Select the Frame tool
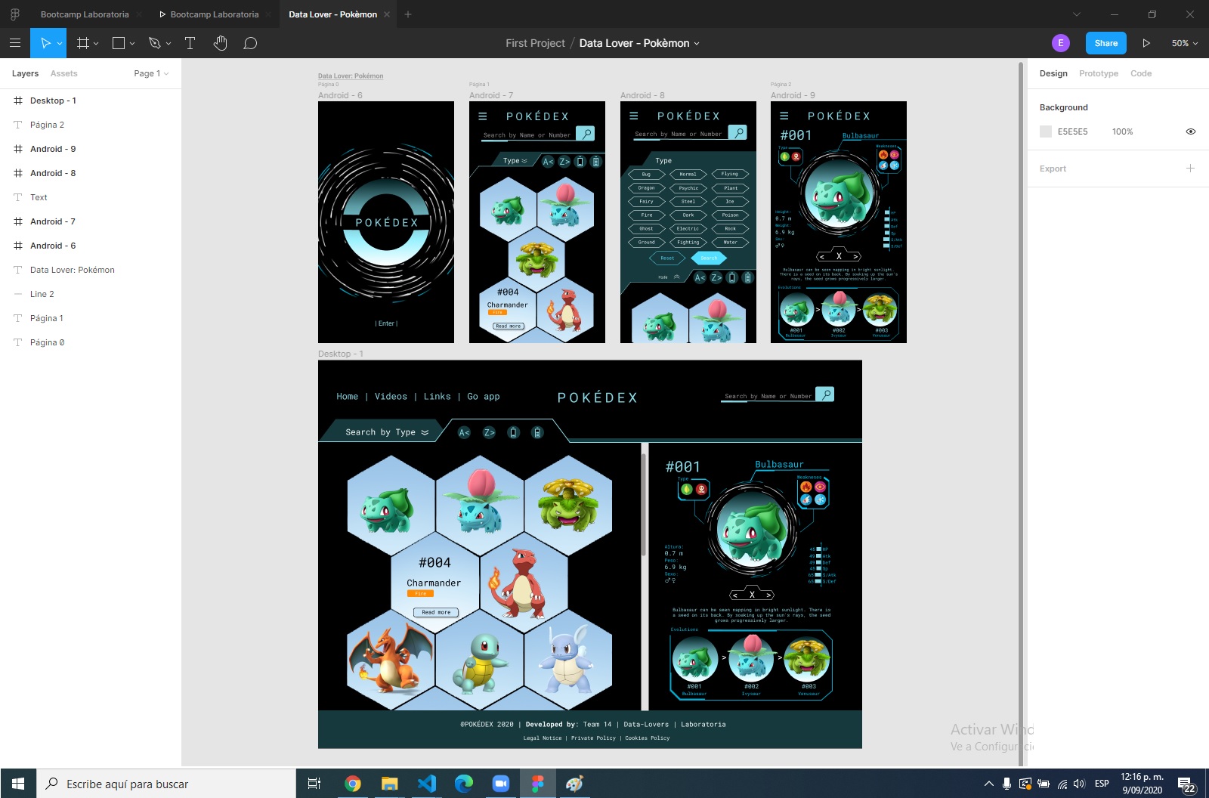Viewport: 1209px width, 798px height. point(83,43)
